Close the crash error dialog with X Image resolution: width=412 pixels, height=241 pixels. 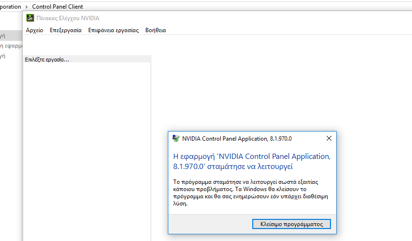coord(329,138)
